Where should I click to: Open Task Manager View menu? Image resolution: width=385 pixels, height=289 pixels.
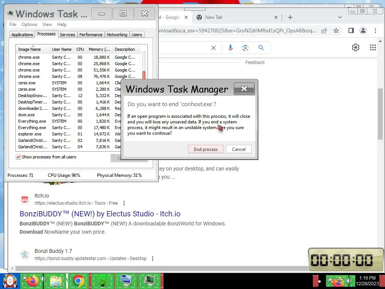click(x=47, y=24)
